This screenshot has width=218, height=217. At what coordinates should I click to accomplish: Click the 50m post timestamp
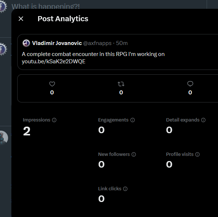(x=122, y=43)
